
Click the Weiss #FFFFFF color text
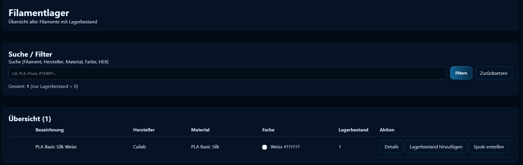[285, 147]
